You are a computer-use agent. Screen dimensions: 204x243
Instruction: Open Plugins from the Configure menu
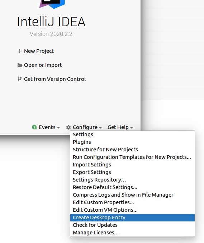(132, 142)
